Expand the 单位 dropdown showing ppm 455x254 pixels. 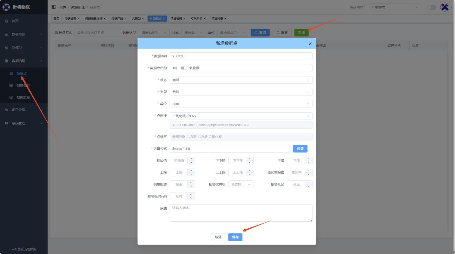coord(241,104)
